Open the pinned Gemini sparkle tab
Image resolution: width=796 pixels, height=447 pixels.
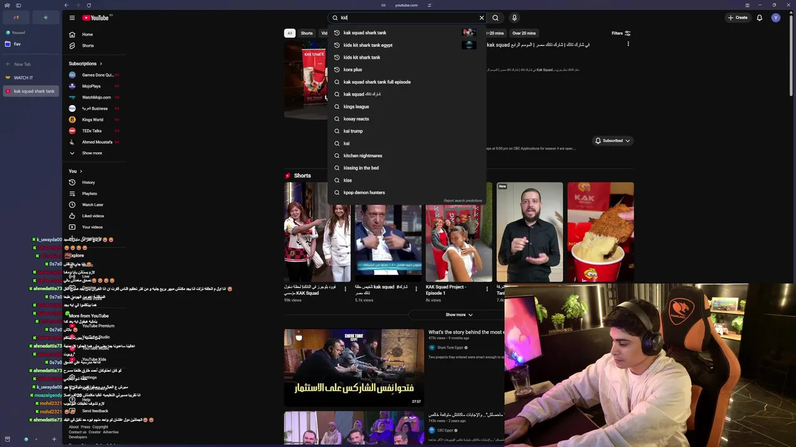[45, 17]
